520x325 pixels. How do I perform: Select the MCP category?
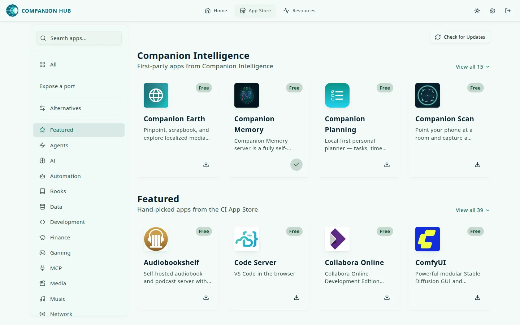click(79, 268)
